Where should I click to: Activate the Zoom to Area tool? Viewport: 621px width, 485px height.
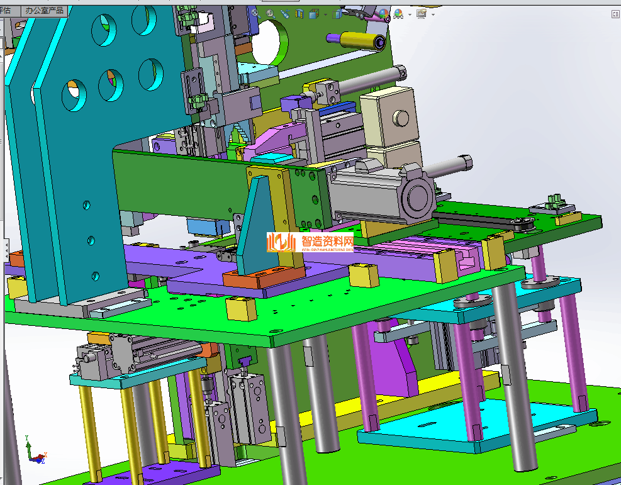click(270, 13)
